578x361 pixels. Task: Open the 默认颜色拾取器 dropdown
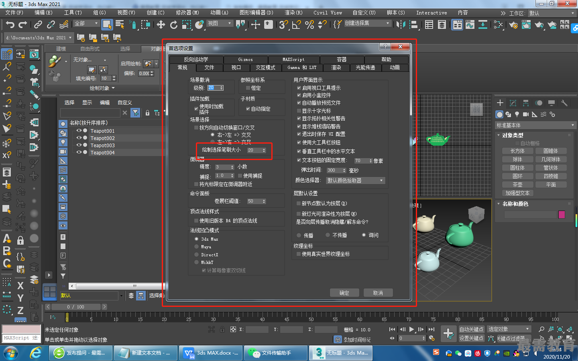[x=356, y=180]
